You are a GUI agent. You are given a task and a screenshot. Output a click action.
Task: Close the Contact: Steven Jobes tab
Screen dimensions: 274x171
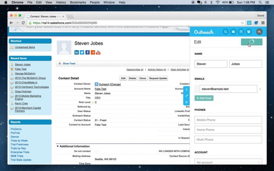[63, 16]
